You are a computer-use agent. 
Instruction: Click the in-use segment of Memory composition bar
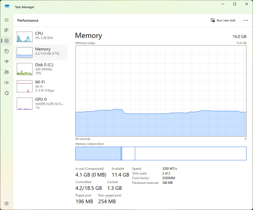[98, 154]
